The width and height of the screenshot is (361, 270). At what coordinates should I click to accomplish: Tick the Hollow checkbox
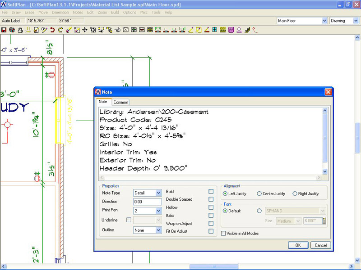pyautogui.click(x=211, y=207)
